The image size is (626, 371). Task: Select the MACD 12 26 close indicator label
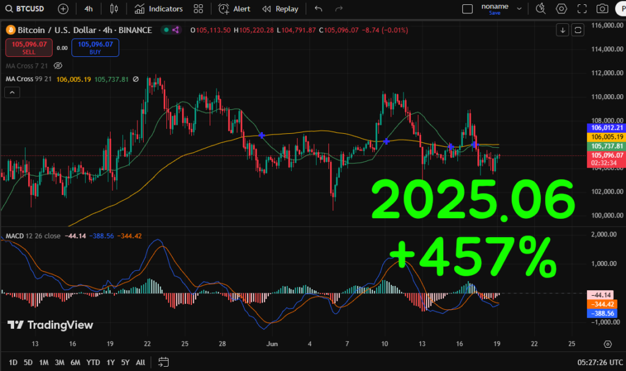click(33, 236)
